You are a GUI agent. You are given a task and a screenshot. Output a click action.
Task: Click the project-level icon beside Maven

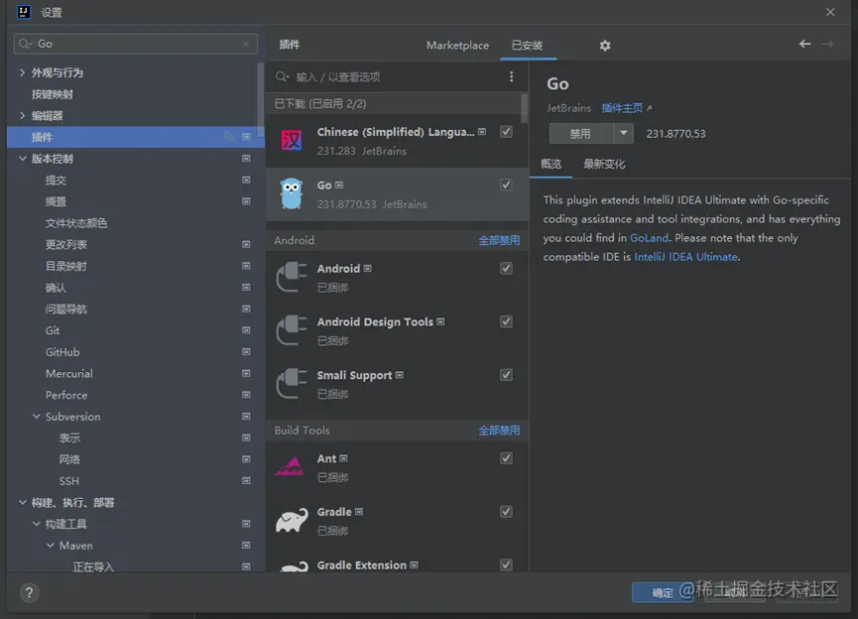coord(246,546)
